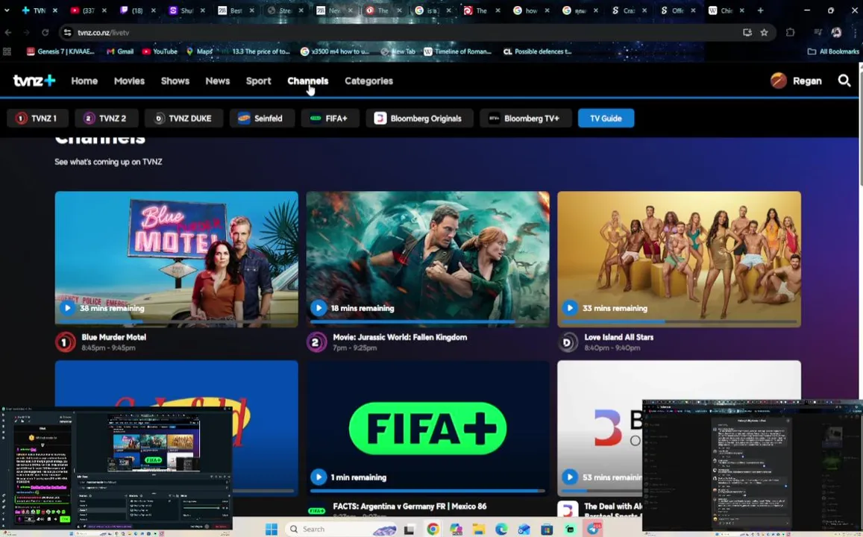Viewport: 863px width, 537px height.
Task: Bookmark this page with the star icon
Action: pos(764,33)
